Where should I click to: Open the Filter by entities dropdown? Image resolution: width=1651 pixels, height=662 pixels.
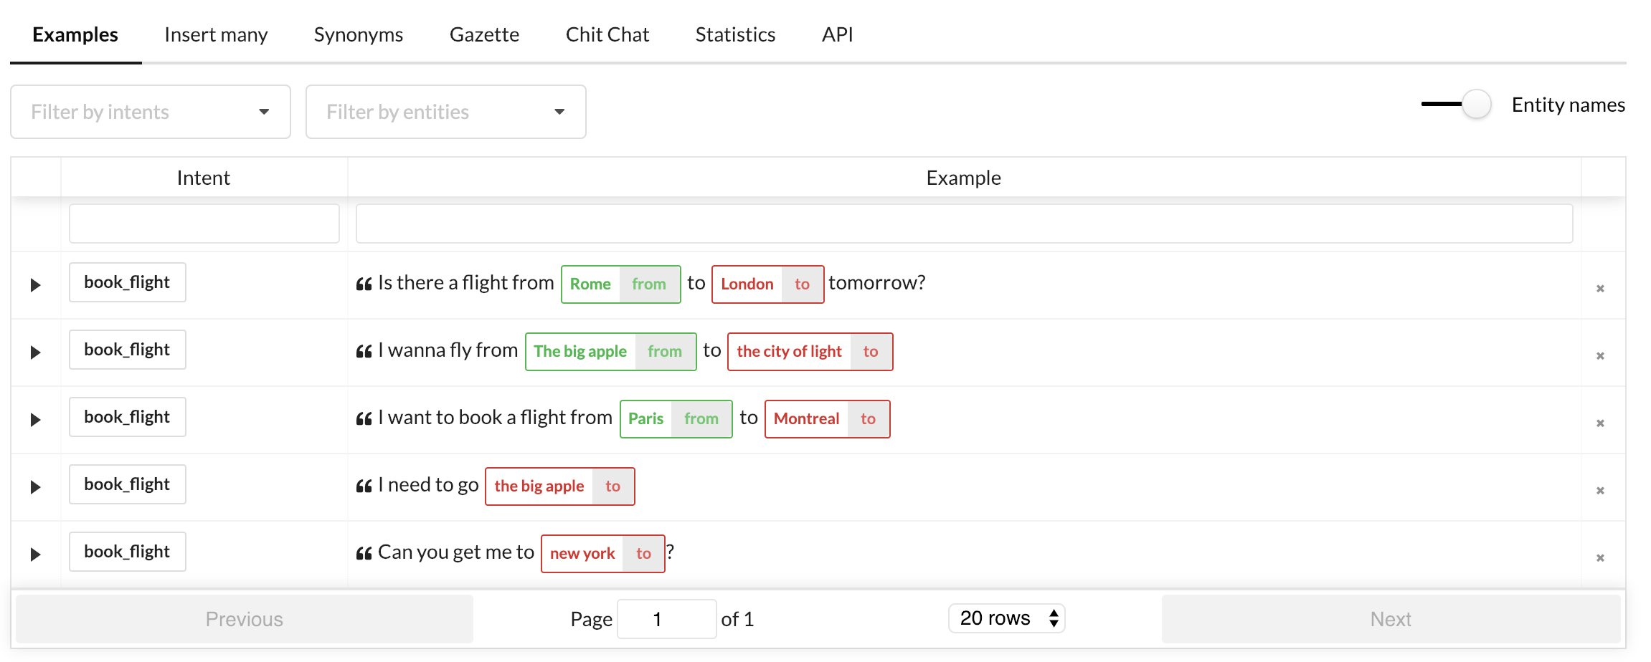445,112
